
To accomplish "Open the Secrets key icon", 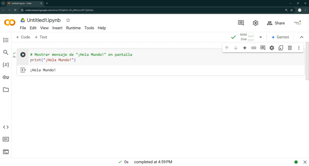I will (x=6, y=77).
